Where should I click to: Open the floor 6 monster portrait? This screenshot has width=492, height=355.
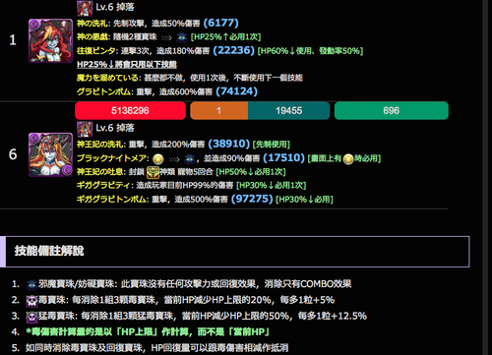[x=50, y=154]
